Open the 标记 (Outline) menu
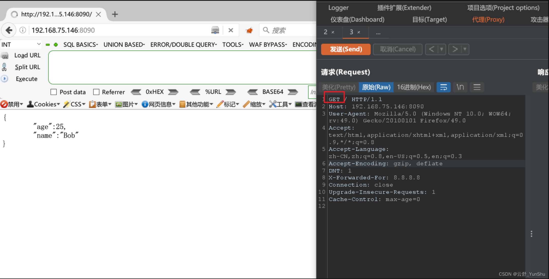The width and height of the screenshot is (549, 279). (228, 104)
